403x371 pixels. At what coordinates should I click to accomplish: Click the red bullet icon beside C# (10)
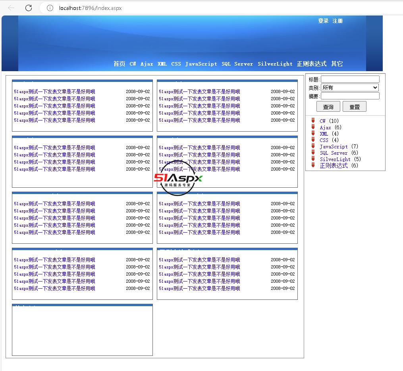tap(313, 120)
